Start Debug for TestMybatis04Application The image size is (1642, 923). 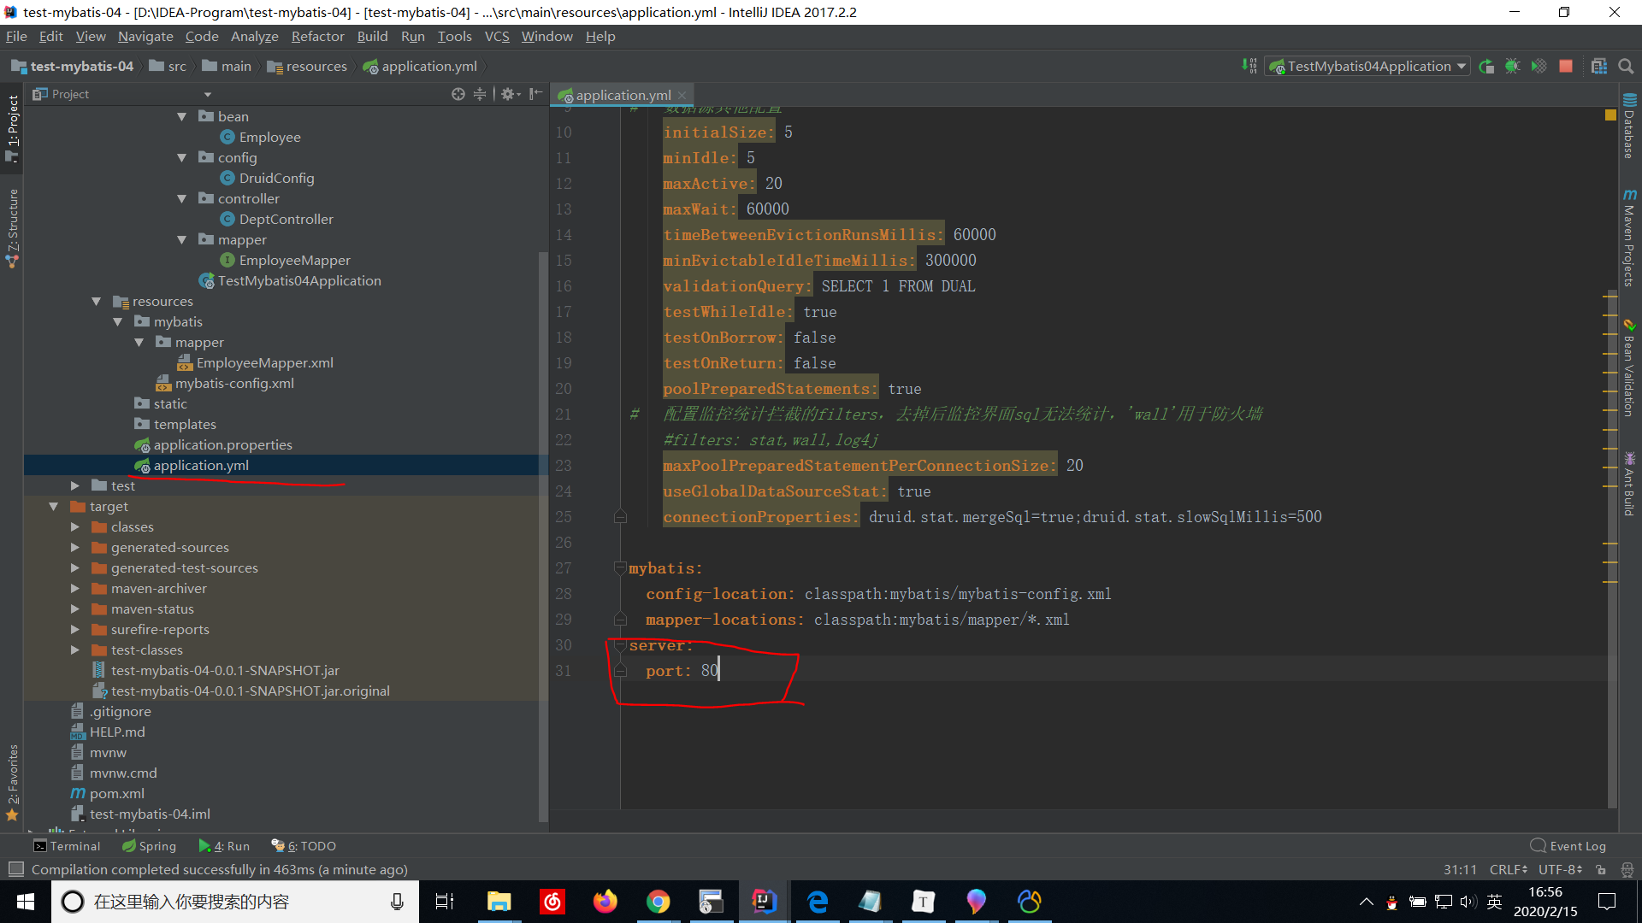point(1511,66)
